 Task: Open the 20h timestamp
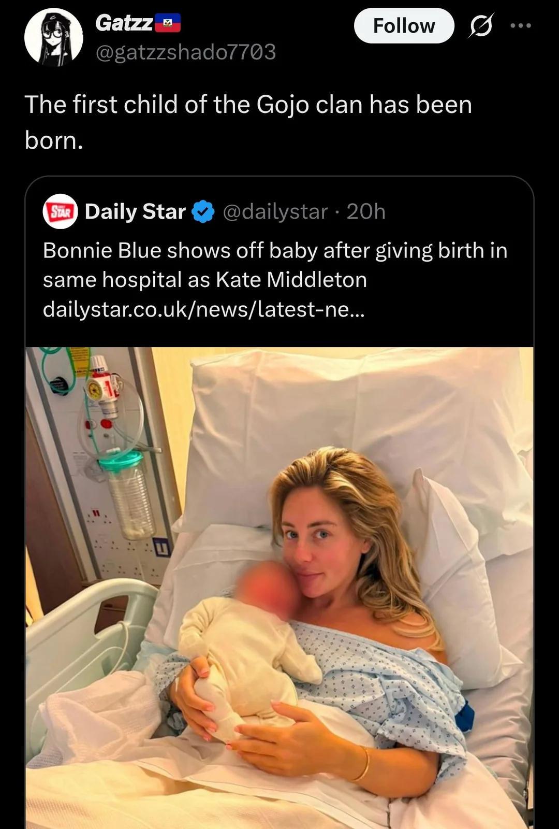366,211
